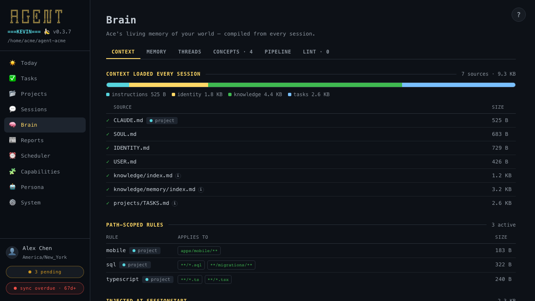Click the tasks 2.6 KB legend entry
The height and width of the screenshot is (301, 535).
tap(308, 94)
